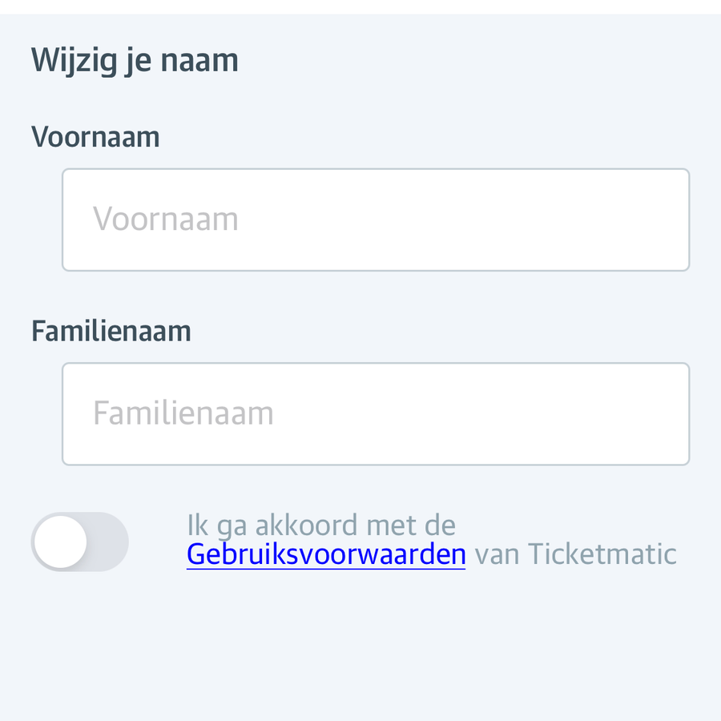Click the Familienaam text input field
Image resolution: width=721 pixels, height=721 pixels.
(376, 414)
